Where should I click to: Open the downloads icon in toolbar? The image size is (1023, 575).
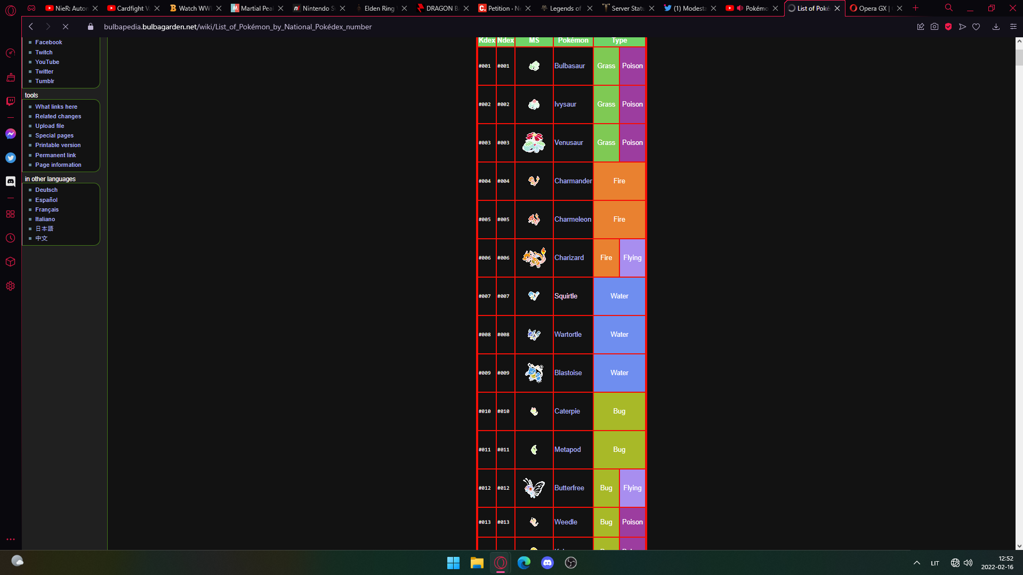click(996, 27)
